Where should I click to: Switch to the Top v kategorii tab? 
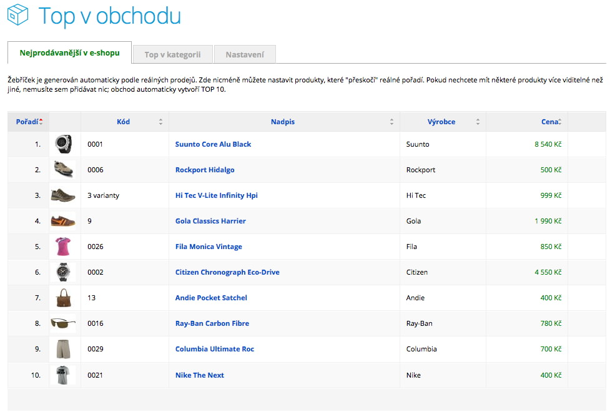click(172, 54)
